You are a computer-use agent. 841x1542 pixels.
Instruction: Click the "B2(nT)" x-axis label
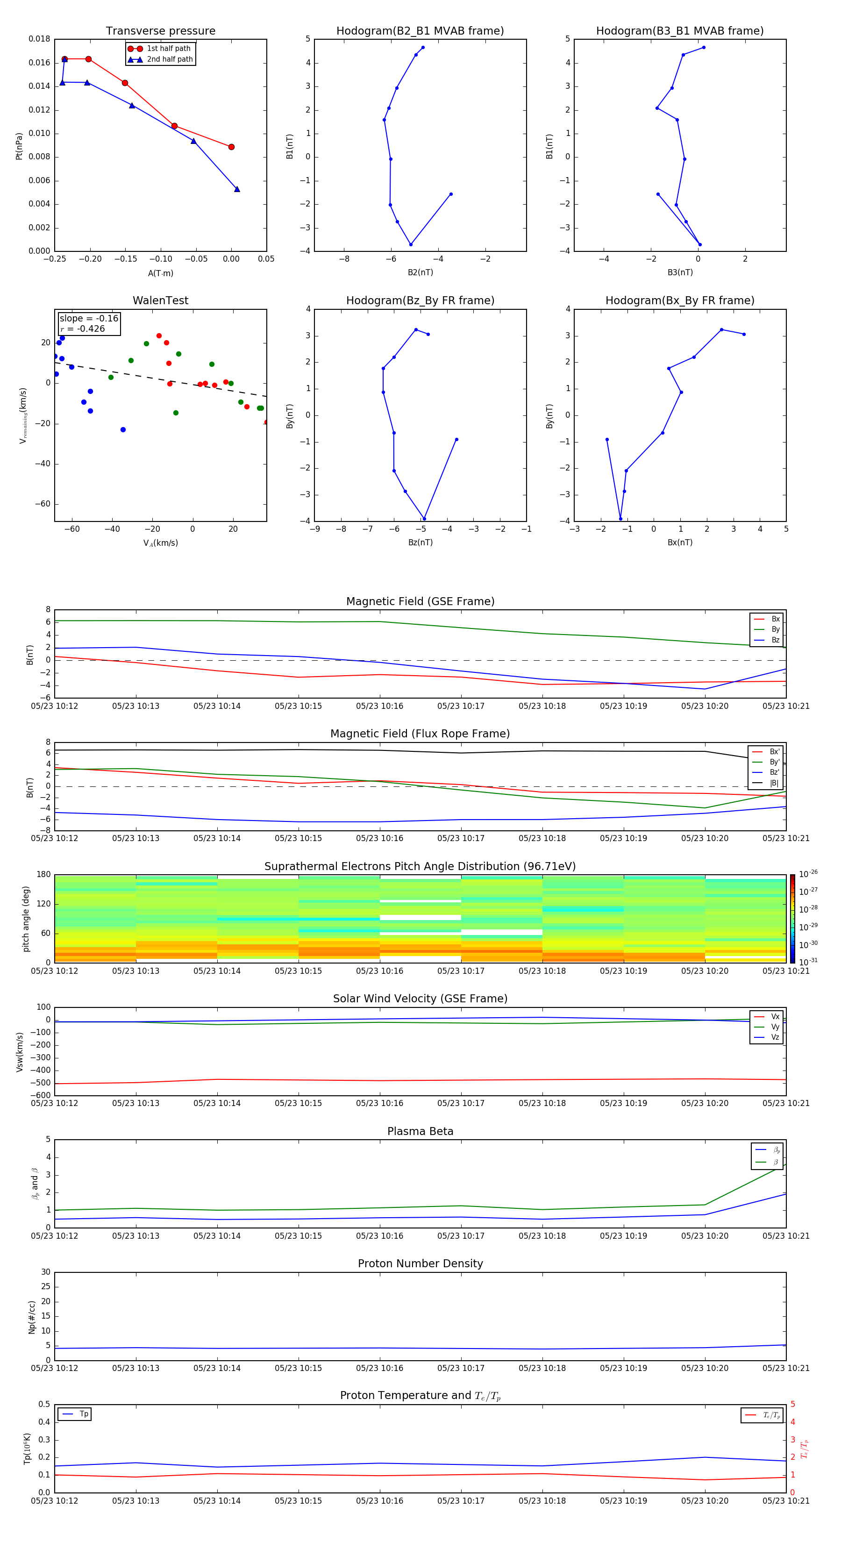click(x=420, y=272)
